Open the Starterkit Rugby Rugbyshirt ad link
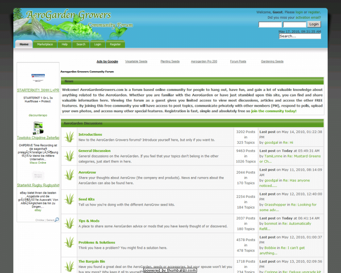Image resolution: width=341 pixels, height=273 pixels. click(x=38, y=185)
